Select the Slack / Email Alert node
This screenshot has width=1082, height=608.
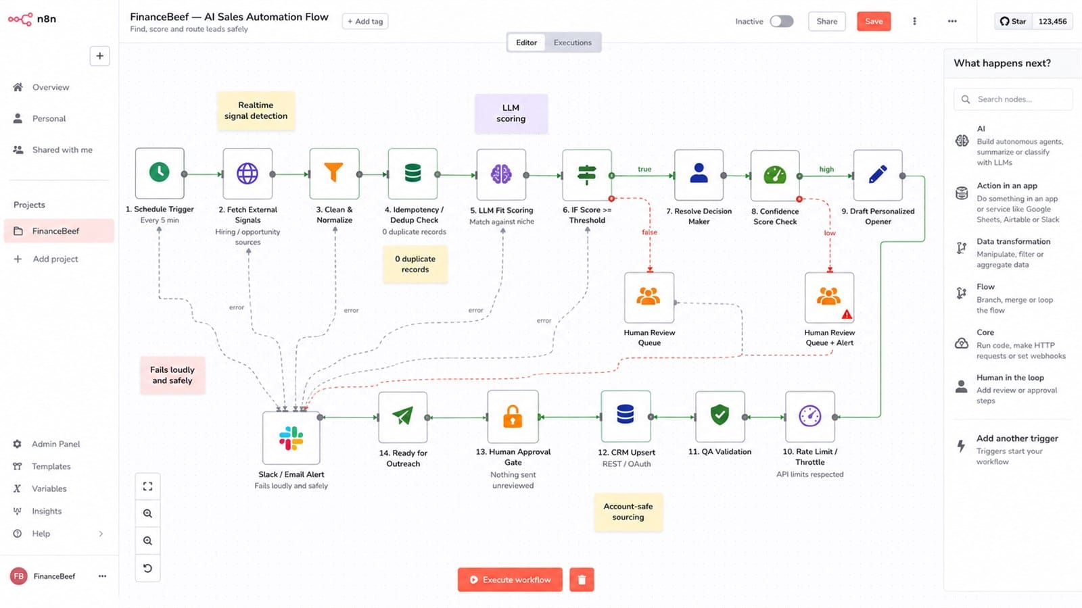(291, 438)
